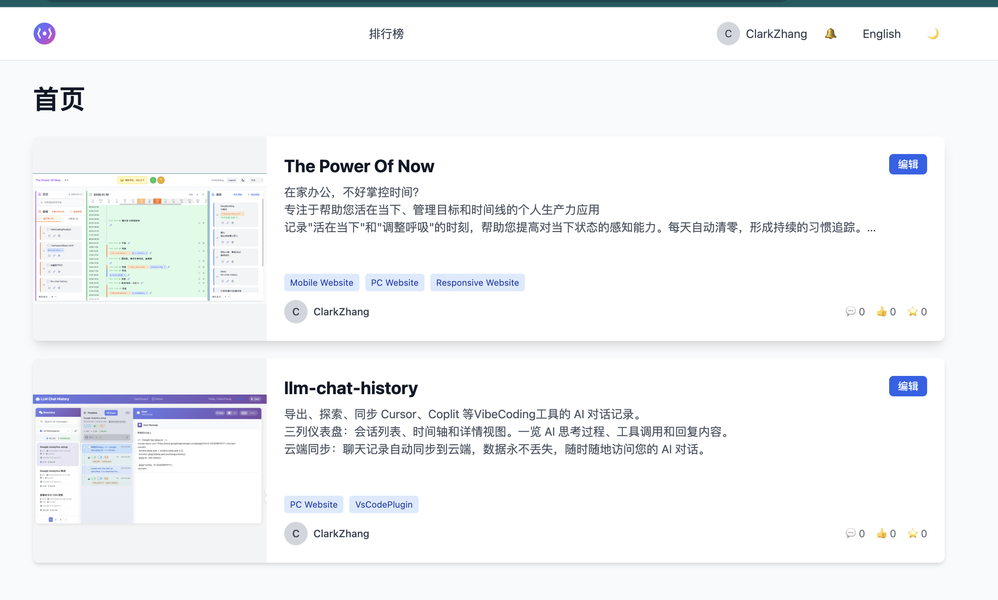Image resolution: width=998 pixels, height=600 pixels.
Task: Click the site logo icon
Action: (x=44, y=34)
